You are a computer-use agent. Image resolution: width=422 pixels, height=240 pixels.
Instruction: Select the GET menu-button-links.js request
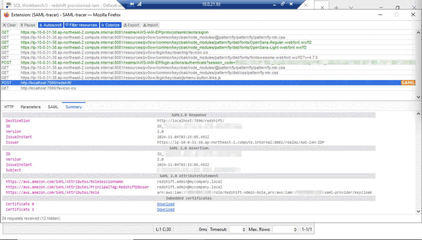click(x=208, y=78)
